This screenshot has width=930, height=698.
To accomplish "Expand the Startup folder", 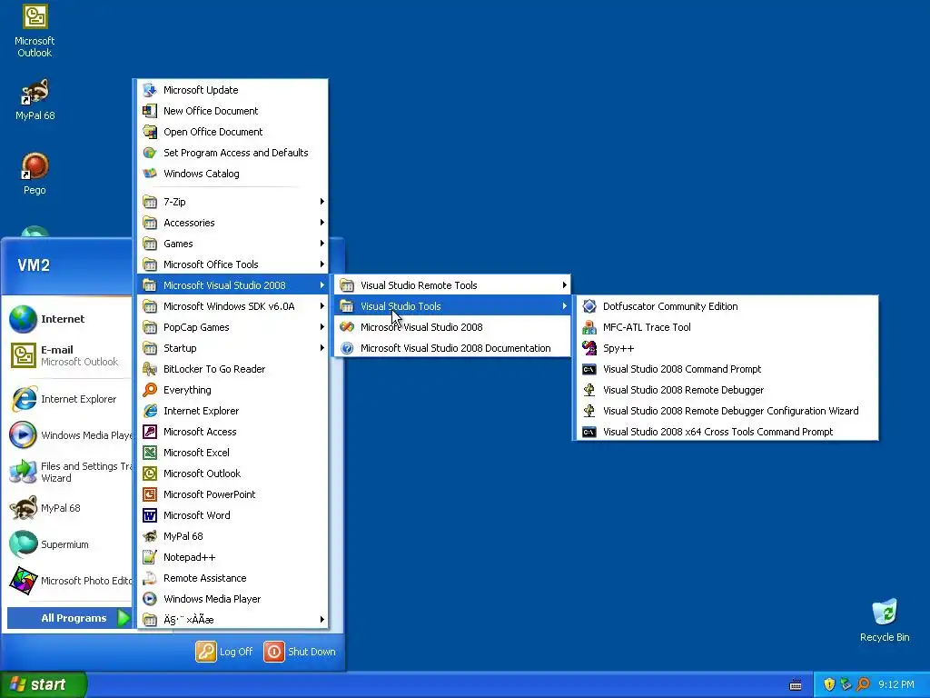I will (x=232, y=348).
